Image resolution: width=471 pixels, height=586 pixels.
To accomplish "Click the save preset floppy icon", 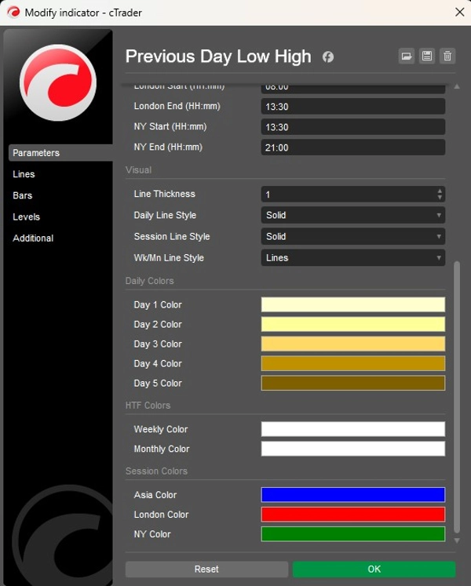I will [427, 56].
